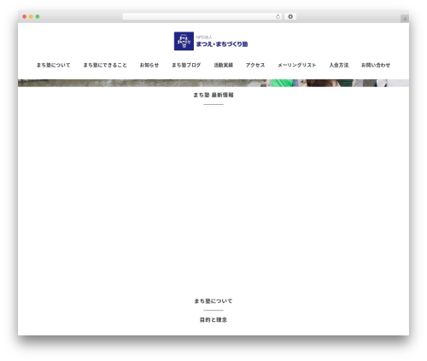Image resolution: width=427 pixels, height=361 pixels.
Task: Click the まつえ・まちづくり塾 site title
Action: point(222,44)
